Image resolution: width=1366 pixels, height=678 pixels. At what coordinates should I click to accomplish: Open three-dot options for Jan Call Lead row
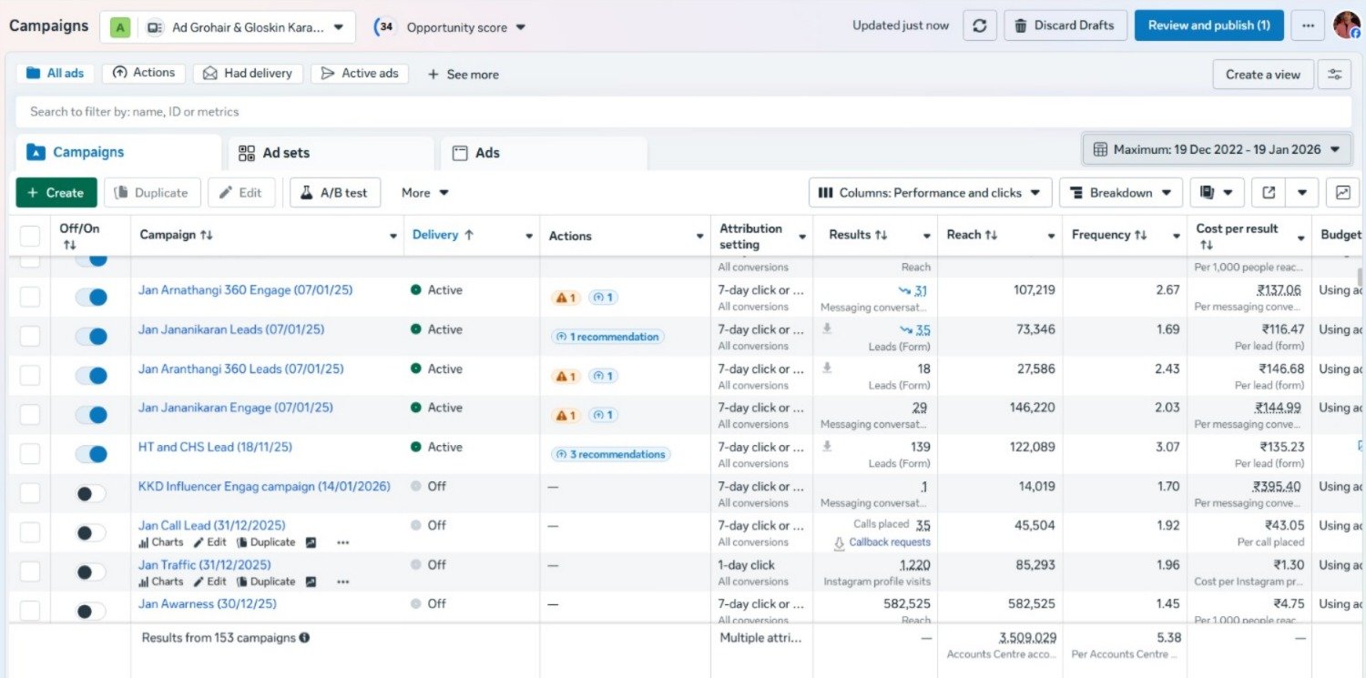point(342,542)
